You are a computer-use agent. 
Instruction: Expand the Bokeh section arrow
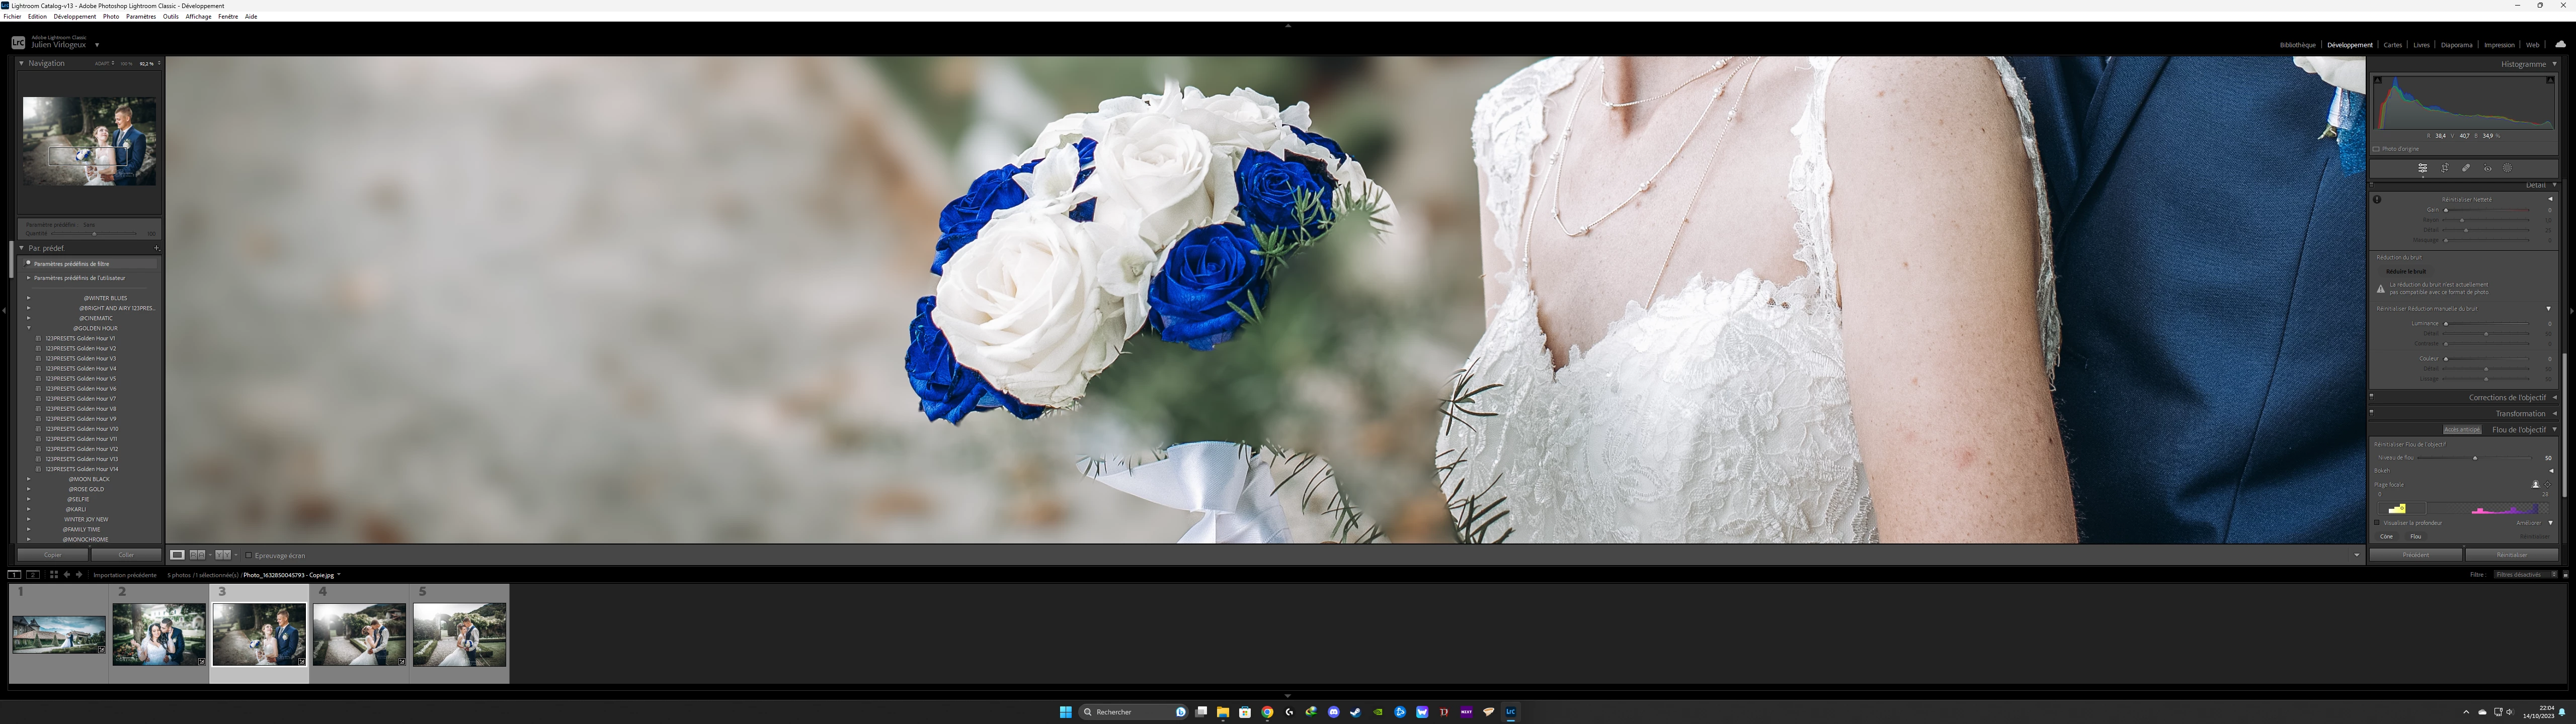point(2550,470)
